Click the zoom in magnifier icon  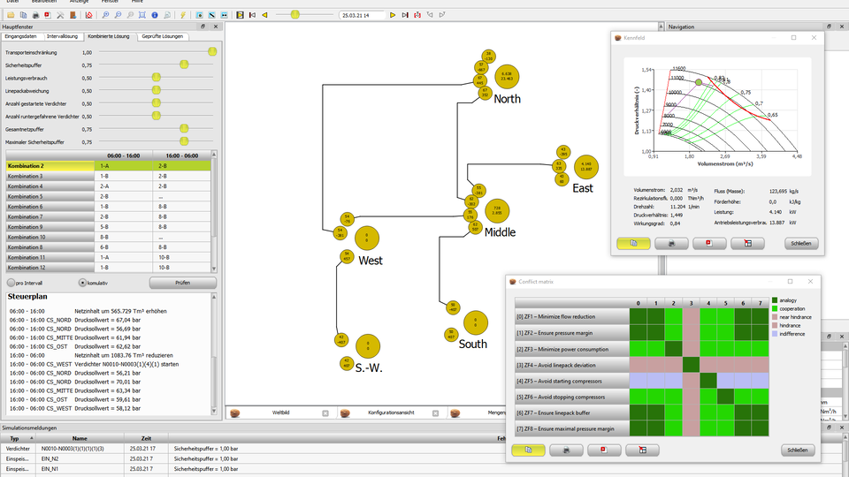coord(105,15)
